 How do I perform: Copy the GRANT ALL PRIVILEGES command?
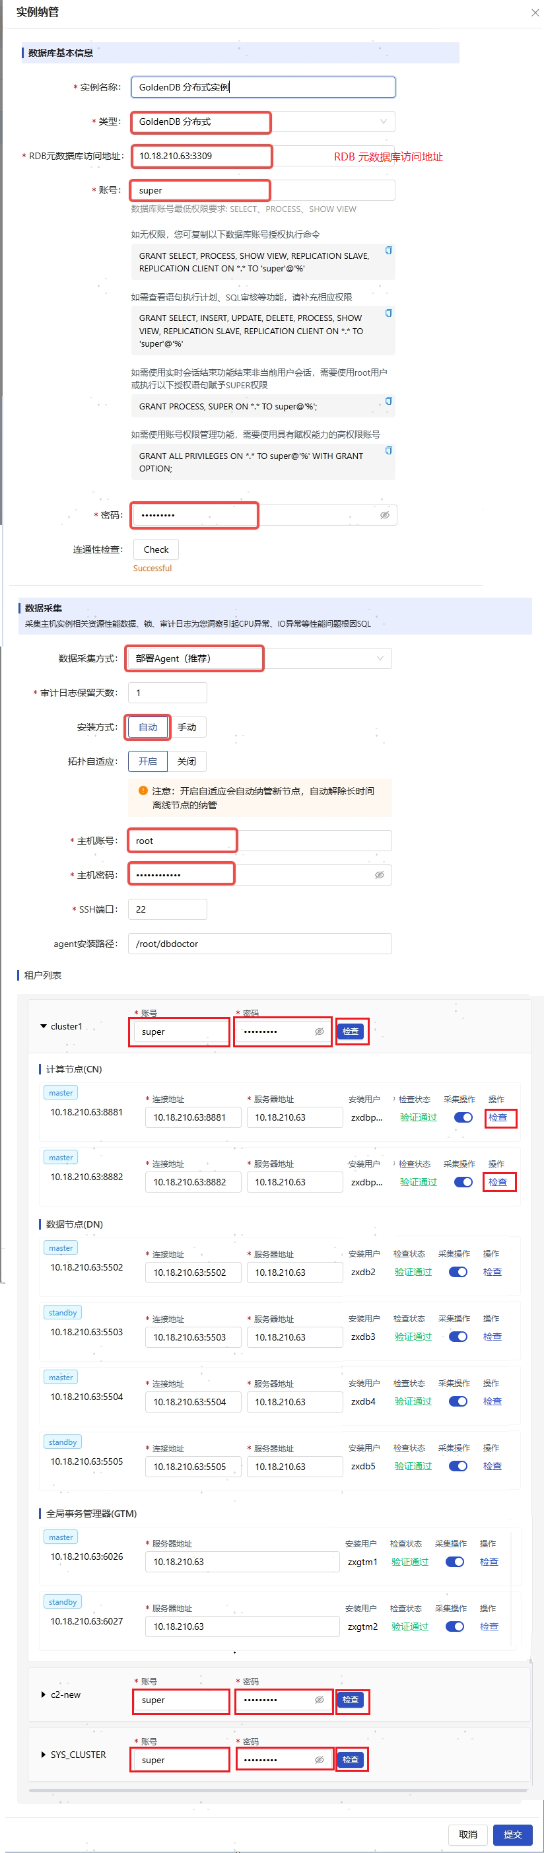389,450
